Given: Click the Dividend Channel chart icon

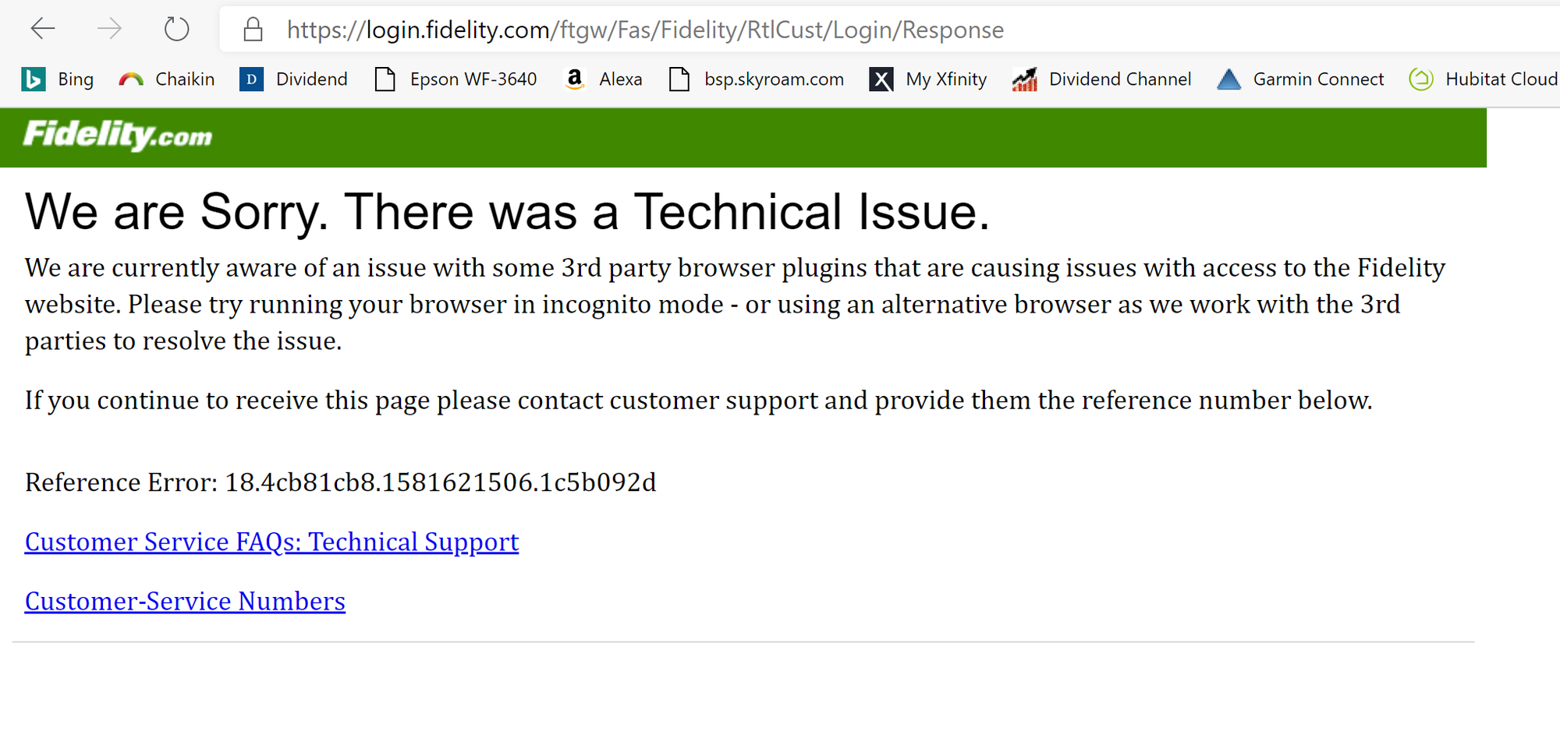Looking at the screenshot, I should click(1025, 79).
